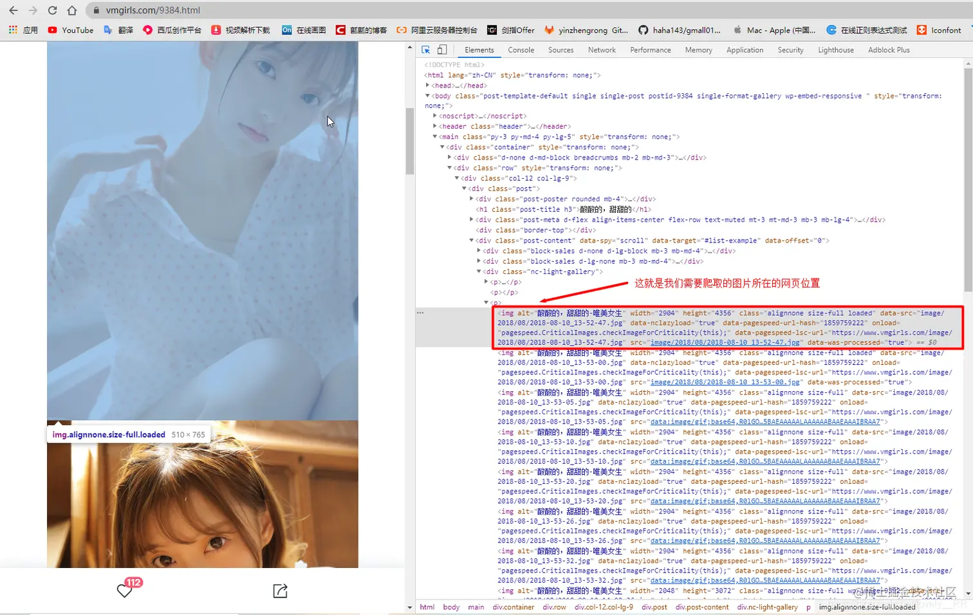Screen dimensions: 973x615
Task: Like the post via heart icon
Action: [x=125, y=590]
